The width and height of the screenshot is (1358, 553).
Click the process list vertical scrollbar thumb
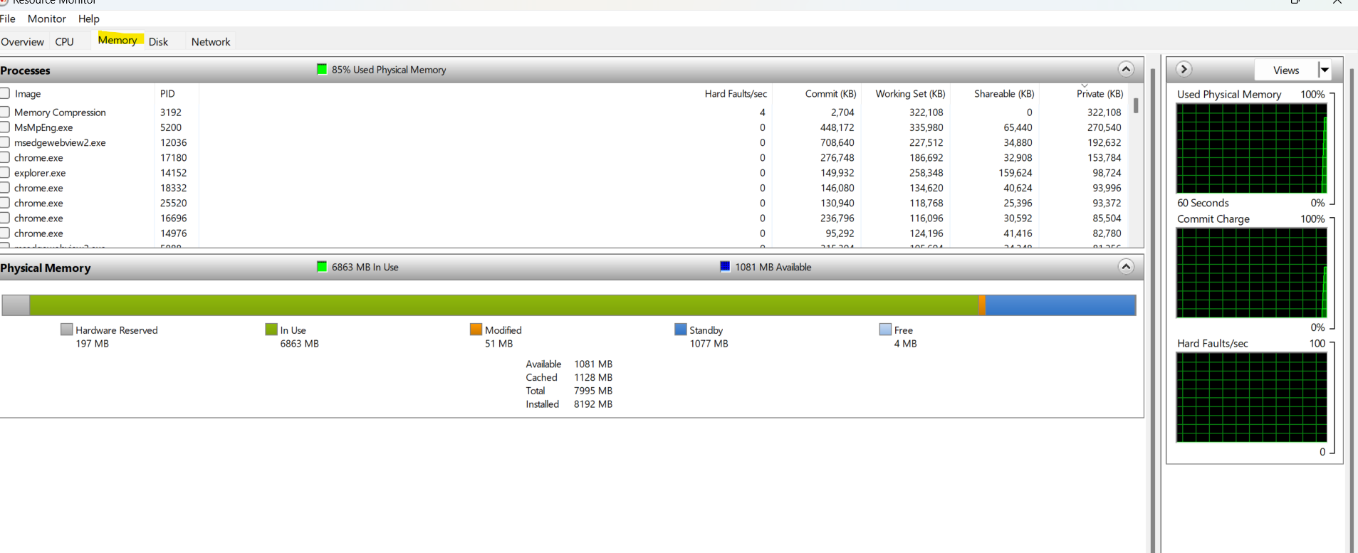[x=1136, y=105]
